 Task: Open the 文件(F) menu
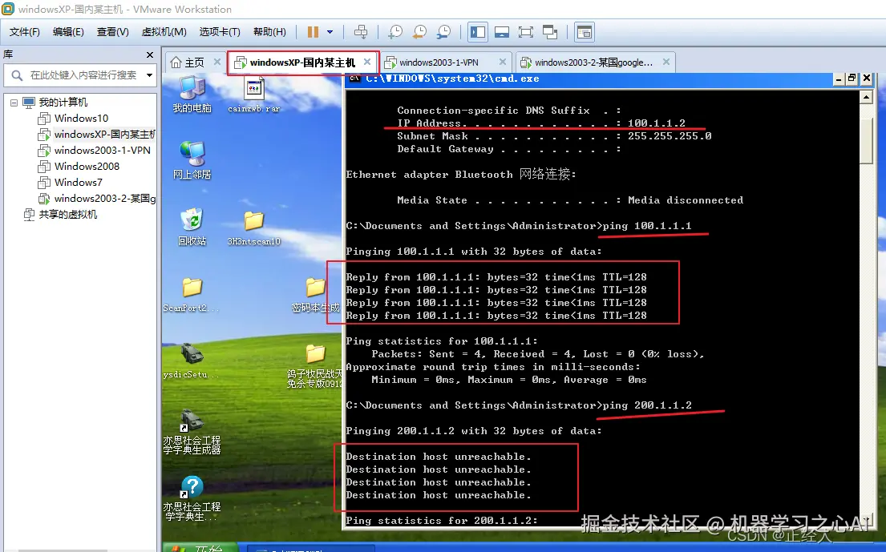(x=24, y=32)
